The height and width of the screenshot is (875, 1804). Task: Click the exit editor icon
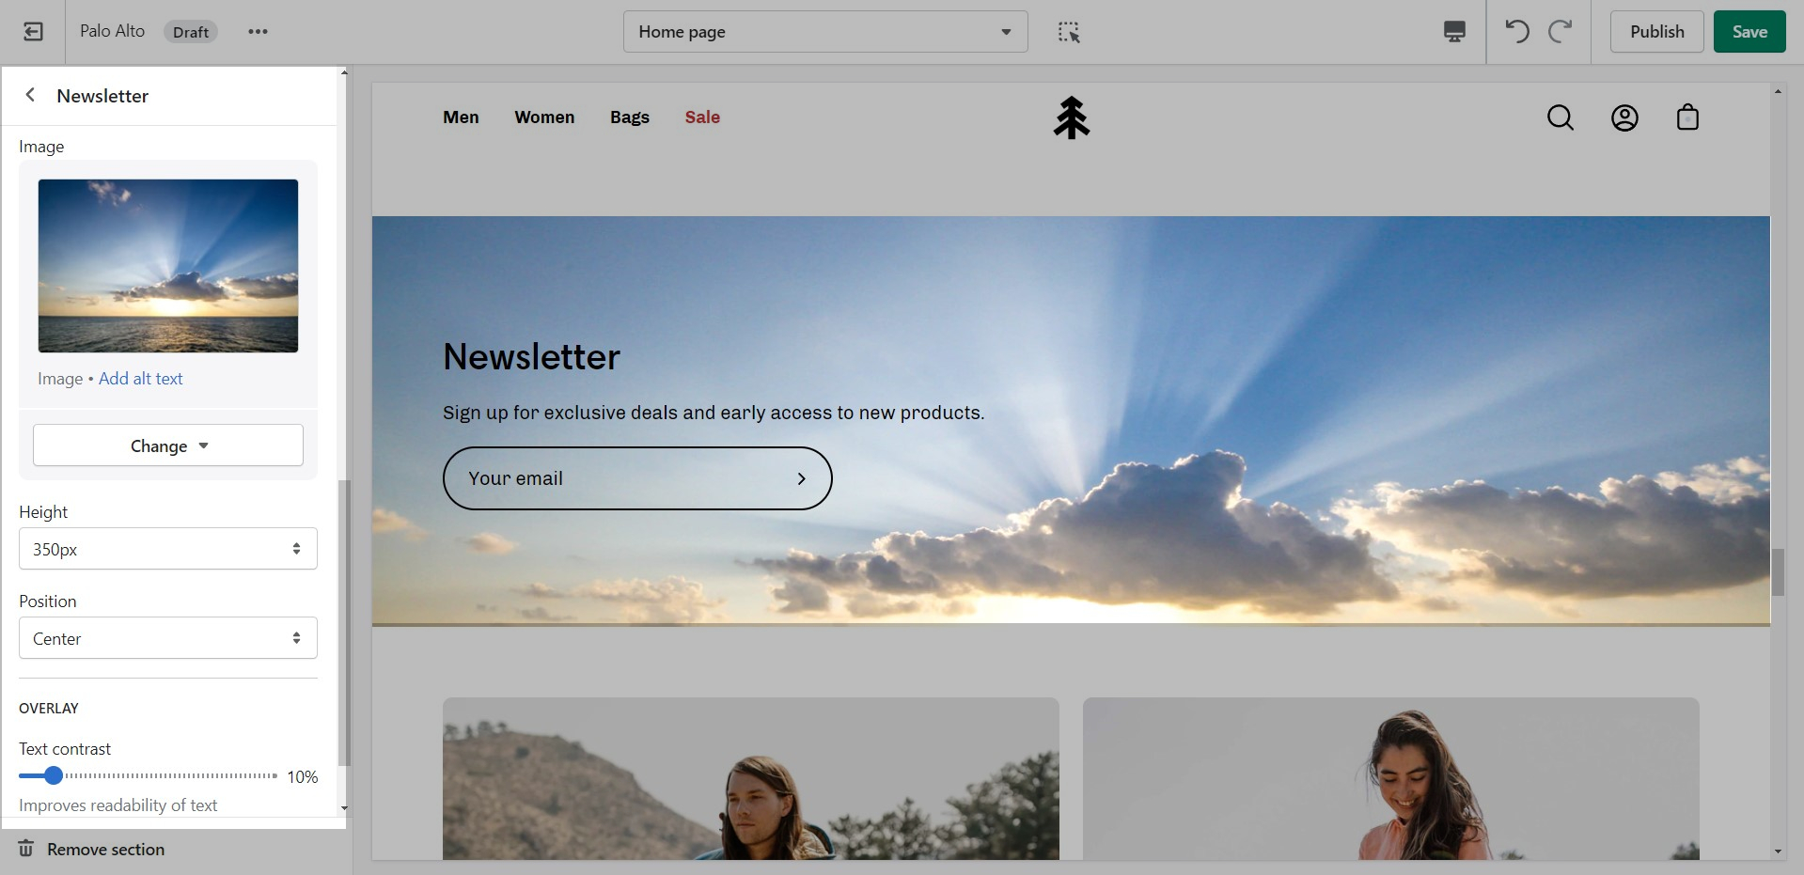[33, 32]
